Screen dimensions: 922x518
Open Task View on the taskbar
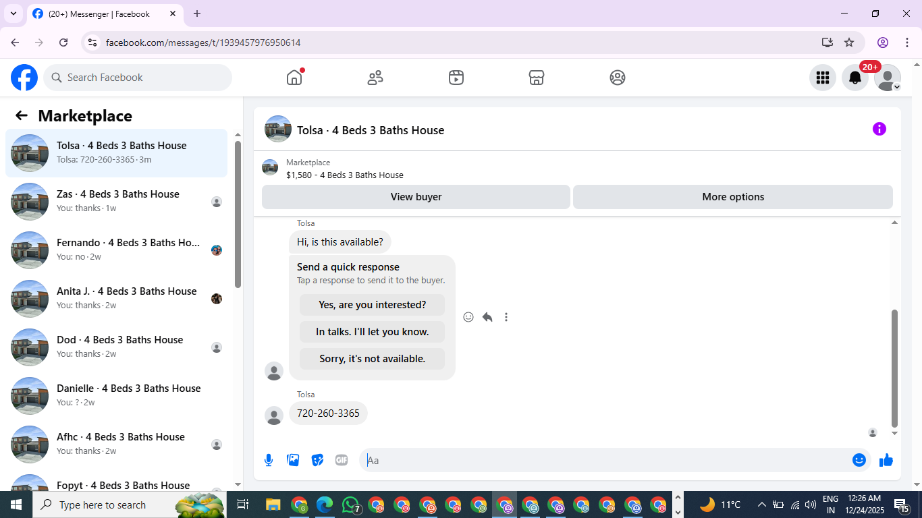(243, 505)
